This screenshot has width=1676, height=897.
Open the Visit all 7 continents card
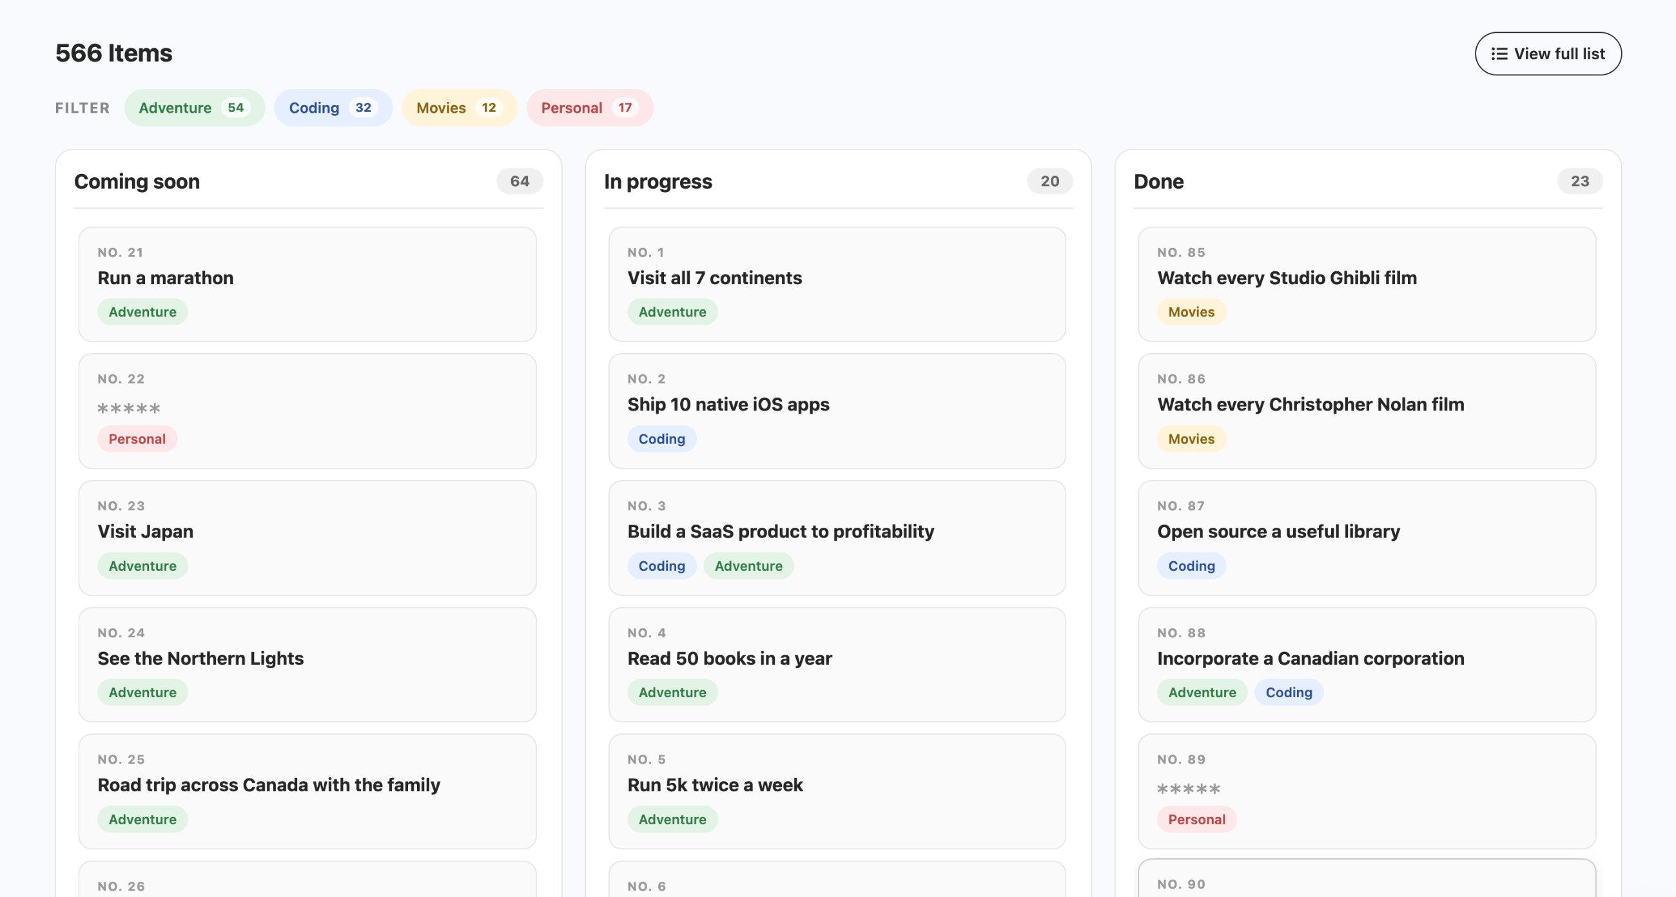click(x=837, y=284)
